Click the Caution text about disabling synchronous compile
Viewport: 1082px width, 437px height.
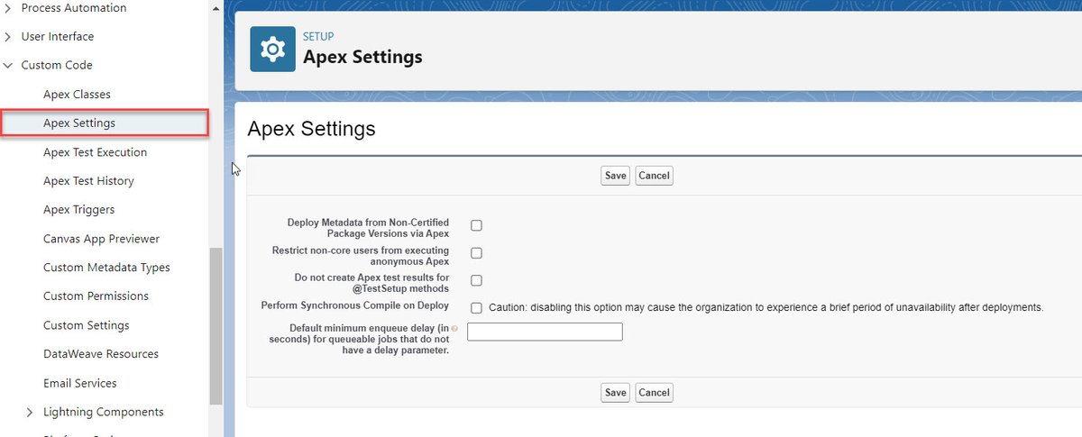pyautogui.click(x=766, y=307)
